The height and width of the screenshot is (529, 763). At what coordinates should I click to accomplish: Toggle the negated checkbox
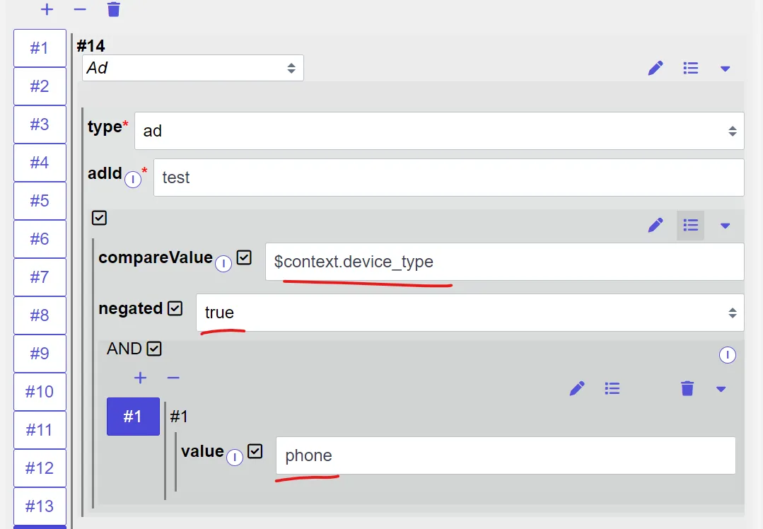coord(175,308)
